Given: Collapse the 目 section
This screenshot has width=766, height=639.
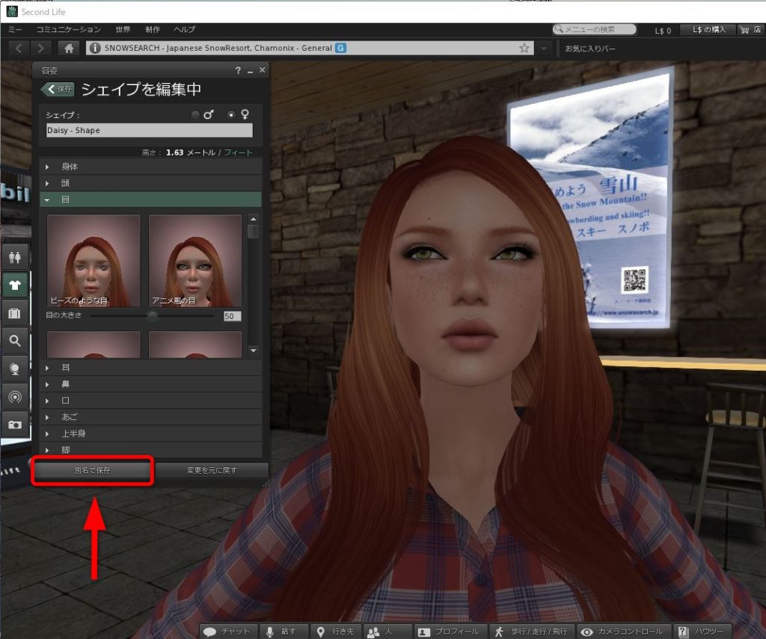Looking at the screenshot, I should coord(150,200).
